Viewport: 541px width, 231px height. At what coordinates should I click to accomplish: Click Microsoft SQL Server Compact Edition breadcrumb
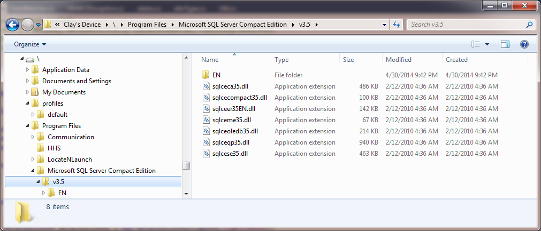point(233,25)
